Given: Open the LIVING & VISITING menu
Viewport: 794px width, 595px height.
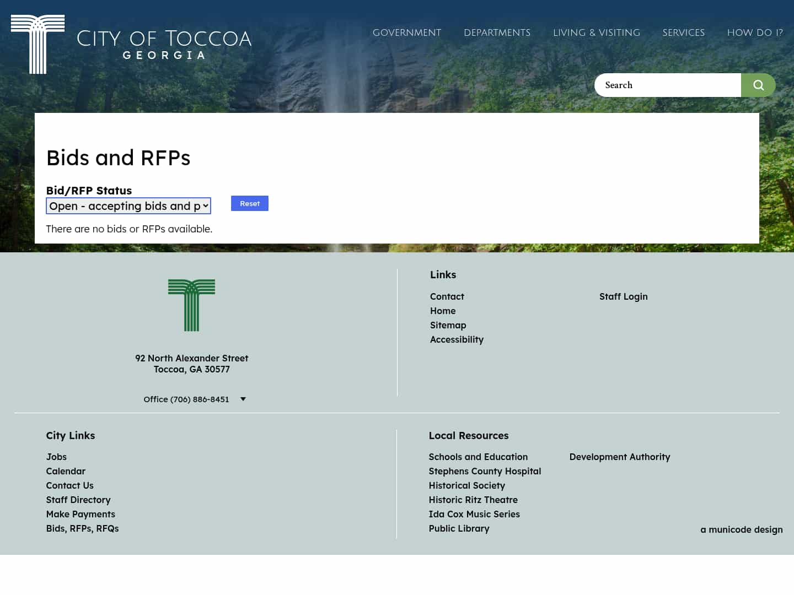Looking at the screenshot, I should (597, 33).
